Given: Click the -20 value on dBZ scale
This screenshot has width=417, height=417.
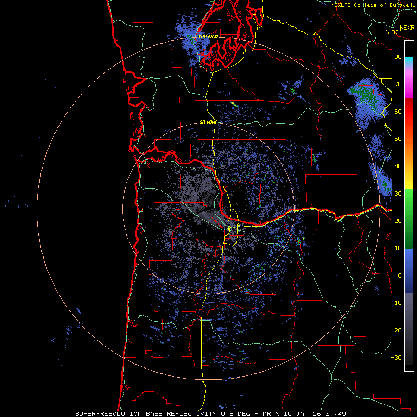Looking at the screenshot, I should click(396, 330).
